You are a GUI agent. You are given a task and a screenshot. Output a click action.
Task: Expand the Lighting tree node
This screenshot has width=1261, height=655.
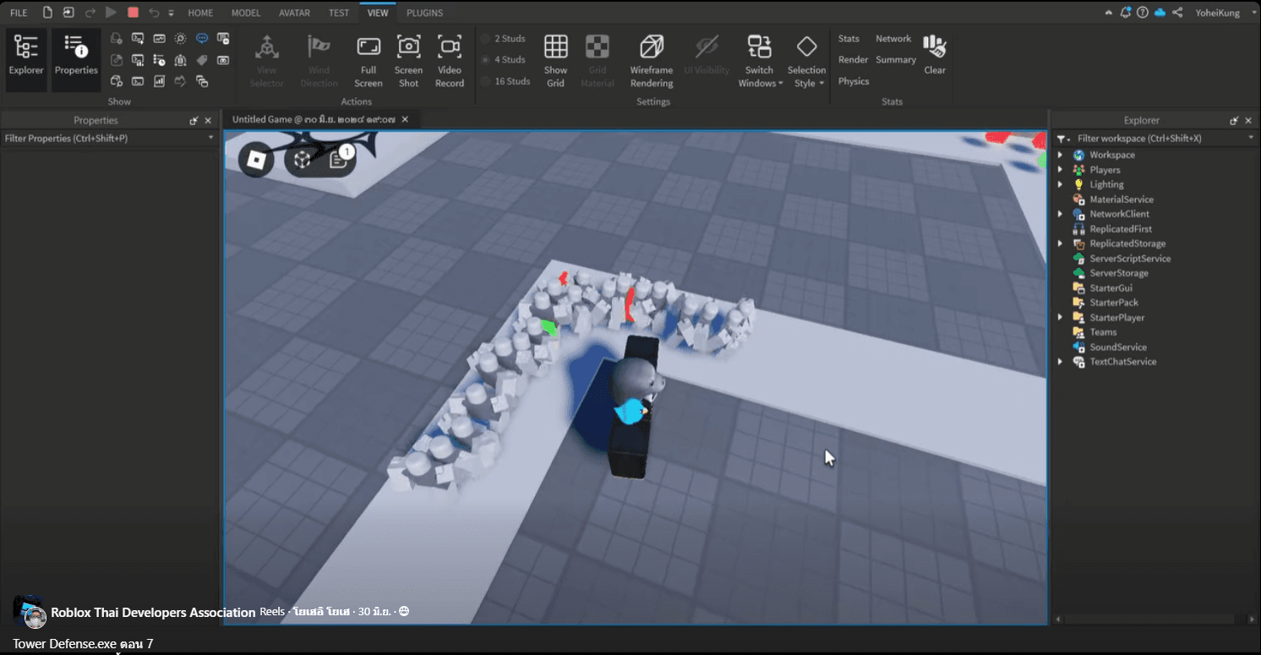tap(1060, 184)
